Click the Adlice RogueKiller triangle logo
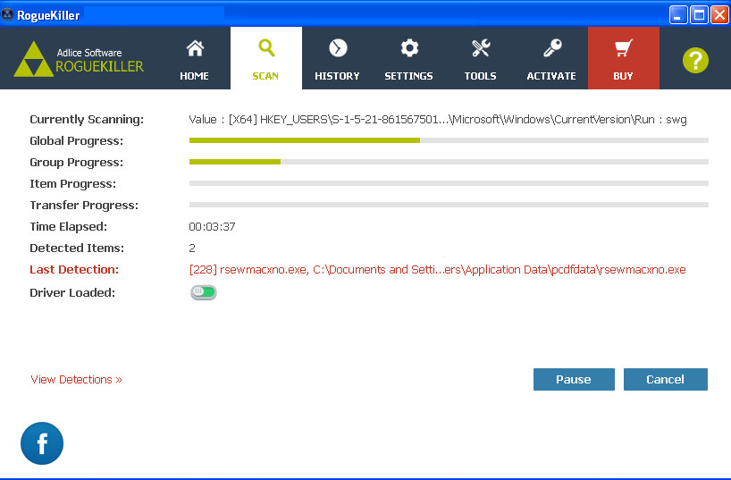The height and width of the screenshot is (480, 731). 33,59
